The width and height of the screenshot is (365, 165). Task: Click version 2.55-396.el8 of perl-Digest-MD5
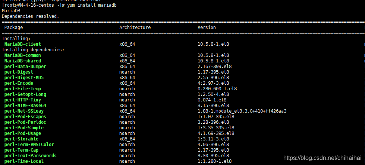click(213, 78)
